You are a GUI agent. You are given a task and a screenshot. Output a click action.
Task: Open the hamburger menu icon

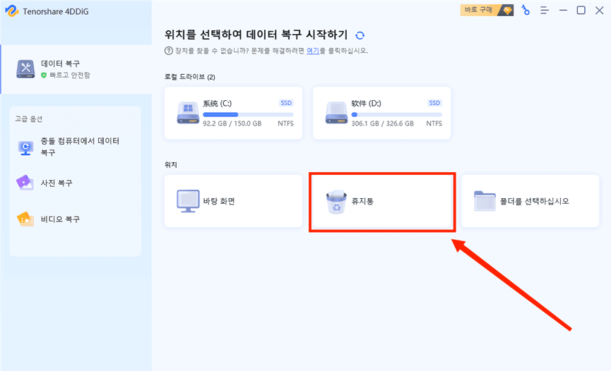545,11
